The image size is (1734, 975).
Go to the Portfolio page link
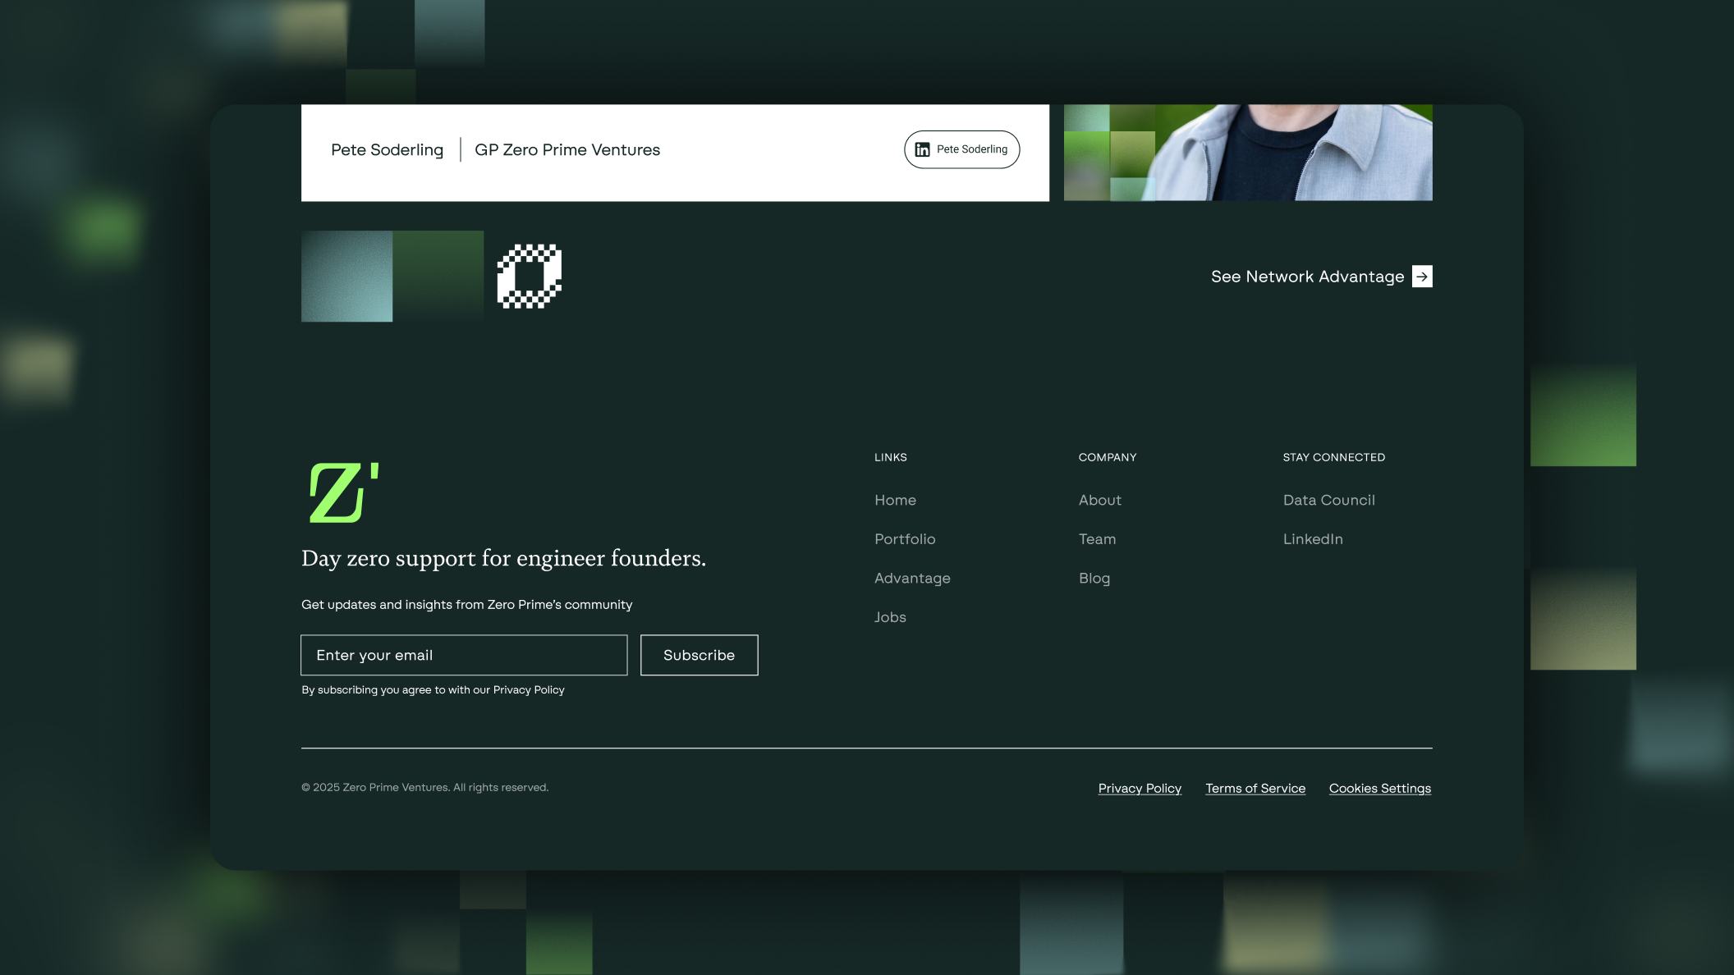tap(905, 539)
